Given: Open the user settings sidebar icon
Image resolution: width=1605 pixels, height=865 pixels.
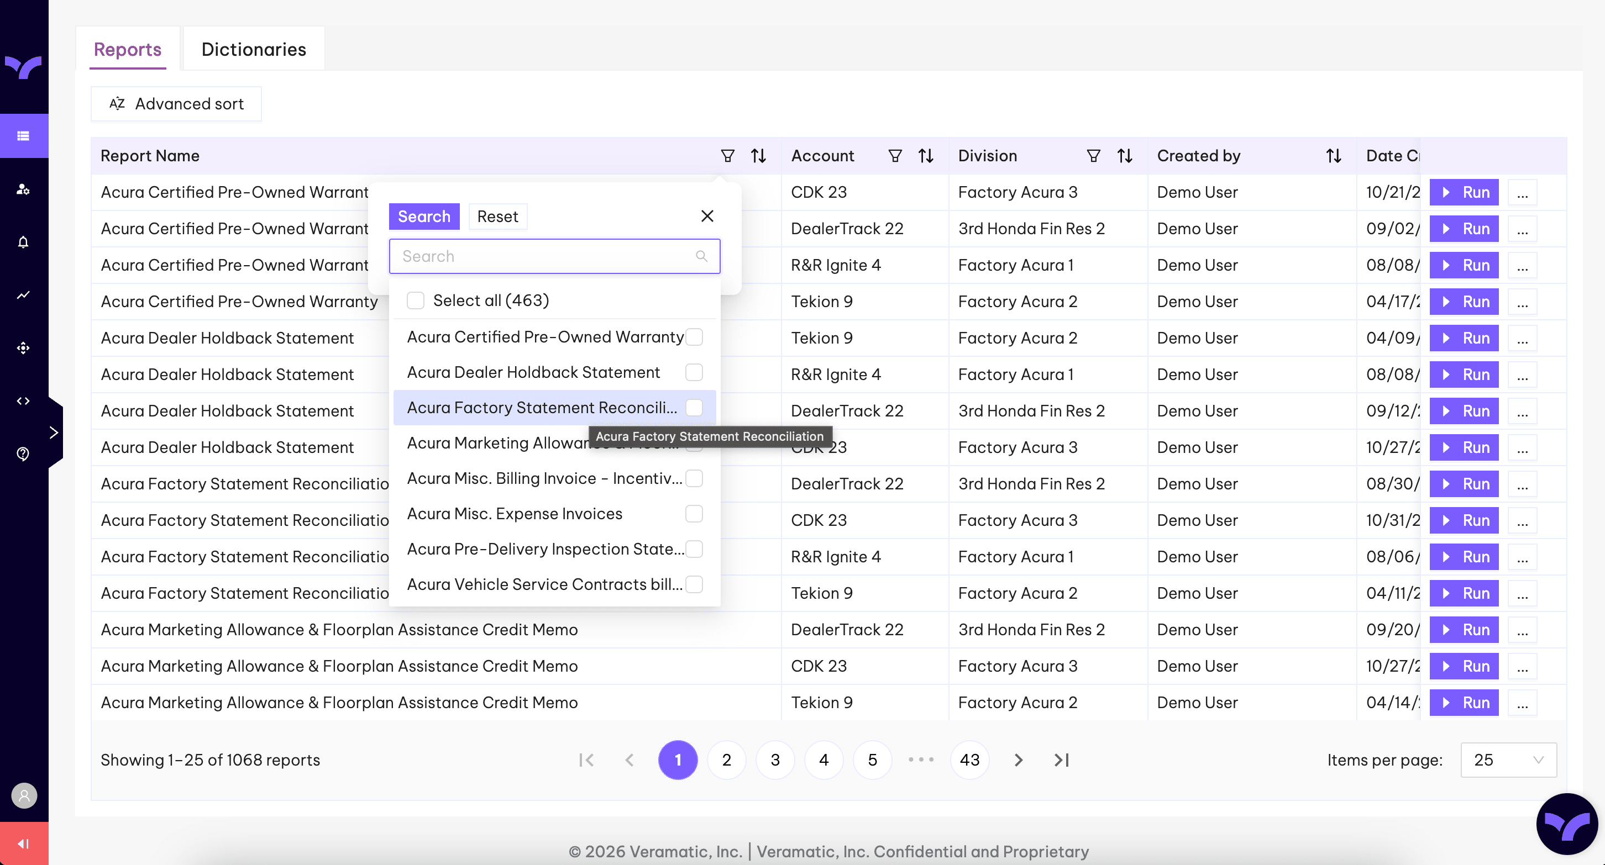Looking at the screenshot, I should coord(24,189).
